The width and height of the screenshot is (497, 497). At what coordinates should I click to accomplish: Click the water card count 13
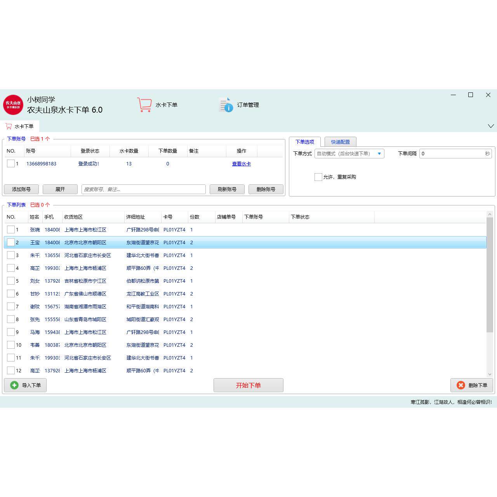click(x=129, y=164)
